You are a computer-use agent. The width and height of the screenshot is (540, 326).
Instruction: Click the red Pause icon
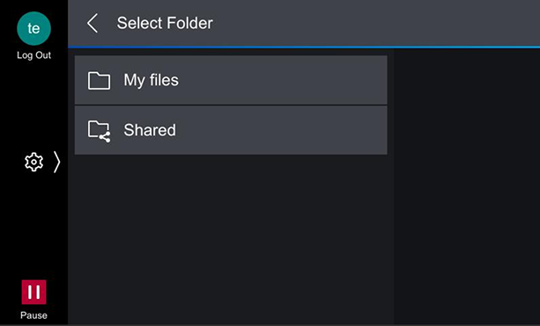coord(33,292)
